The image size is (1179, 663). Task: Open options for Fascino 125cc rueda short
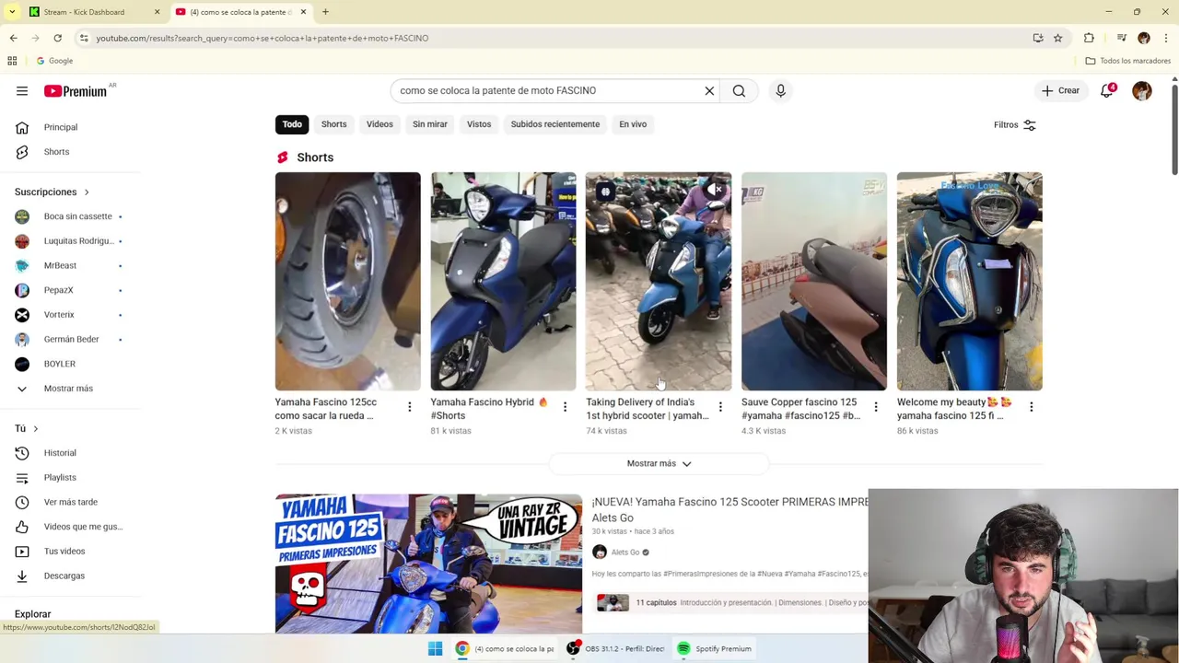point(410,407)
